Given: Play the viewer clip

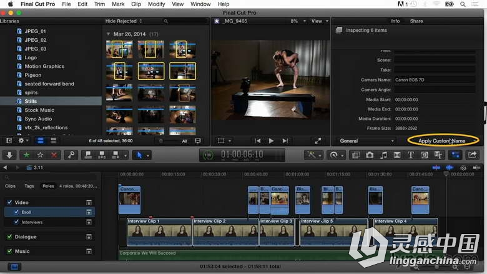Looking at the screenshot, I should pos(271,141).
